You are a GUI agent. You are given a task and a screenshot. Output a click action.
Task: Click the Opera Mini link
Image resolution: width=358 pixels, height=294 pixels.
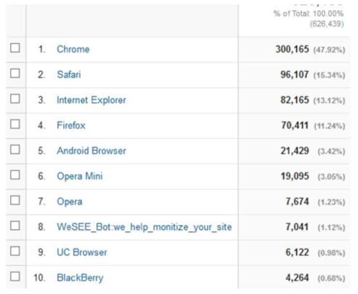[x=79, y=176]
